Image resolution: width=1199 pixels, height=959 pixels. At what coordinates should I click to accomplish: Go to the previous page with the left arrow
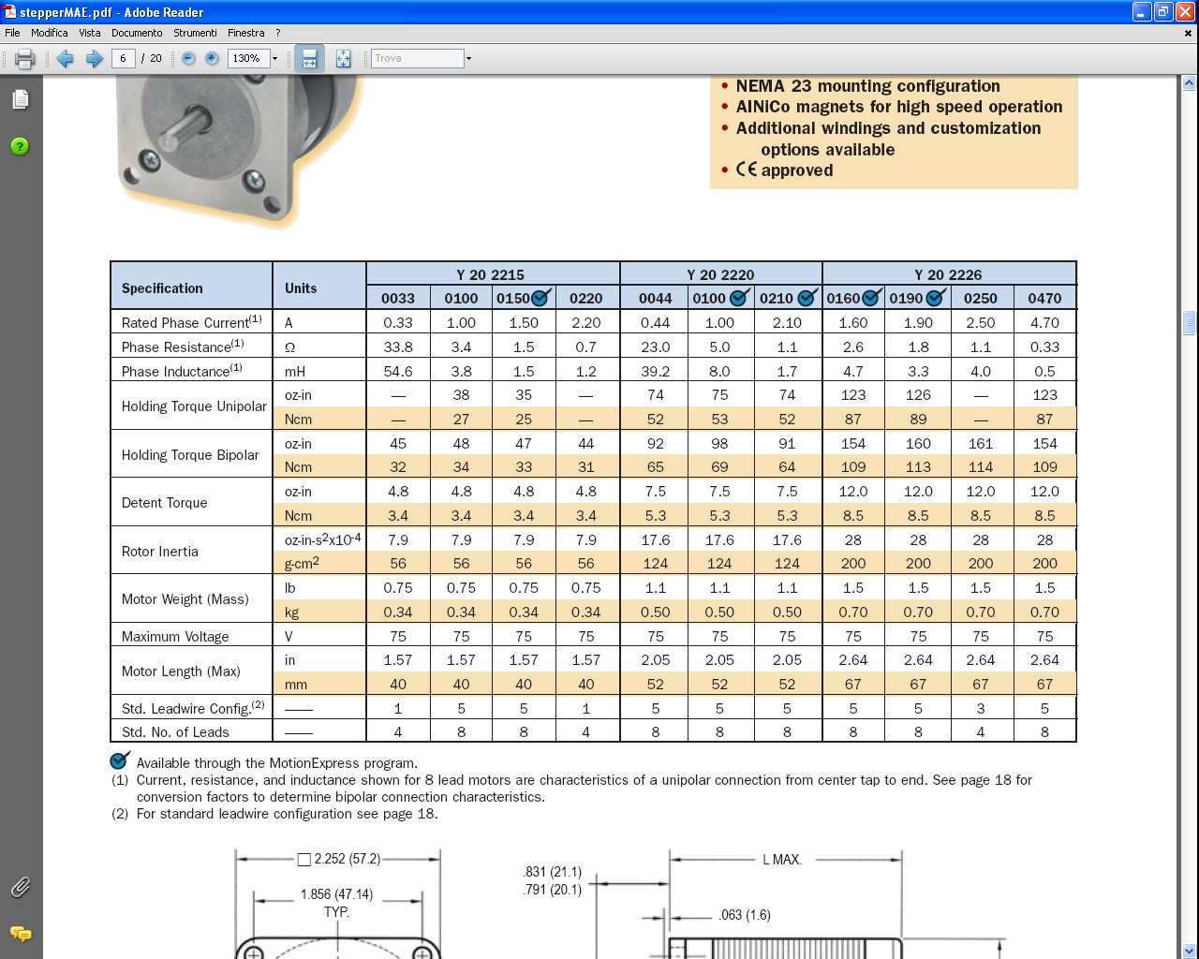(x=65, y=59)
